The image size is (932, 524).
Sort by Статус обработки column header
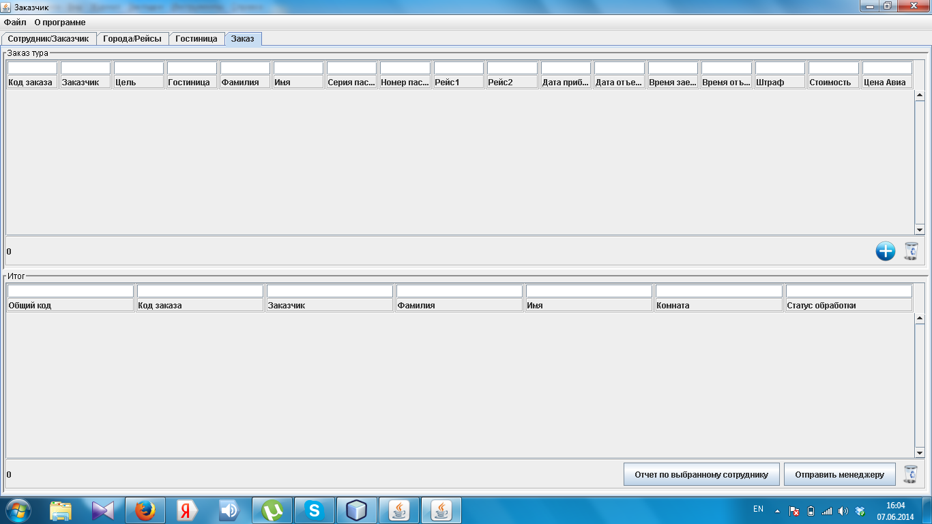[849, 305]
